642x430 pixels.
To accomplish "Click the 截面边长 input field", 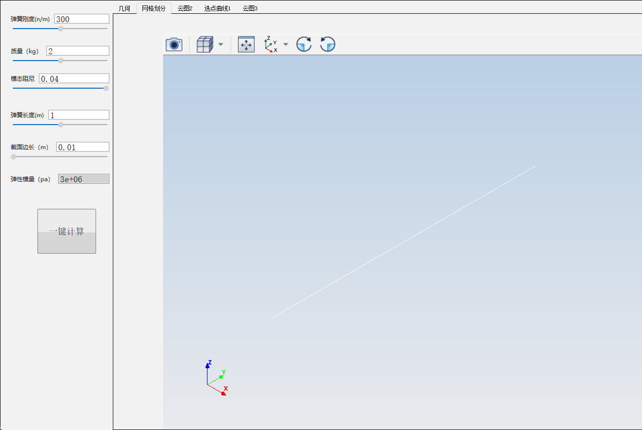I will (83, 147).
